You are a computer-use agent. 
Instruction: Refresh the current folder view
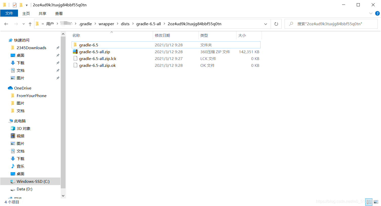[x=276, y=24]
